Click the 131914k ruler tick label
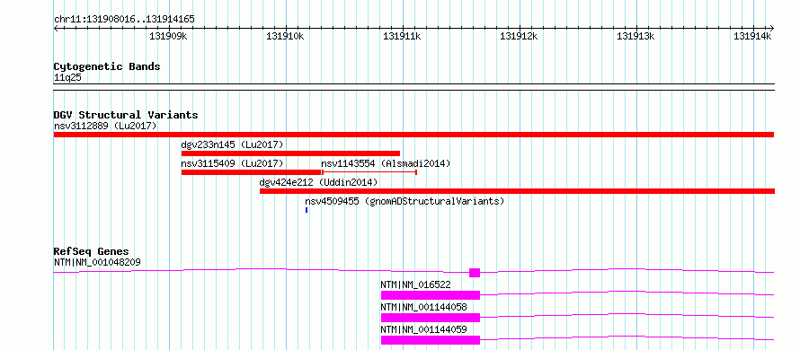Viewport: 800px width, 350px height. pos(752,36)
